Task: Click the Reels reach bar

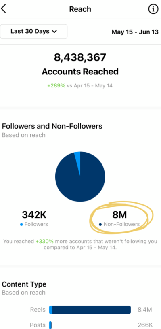Action: pos(90,310)
